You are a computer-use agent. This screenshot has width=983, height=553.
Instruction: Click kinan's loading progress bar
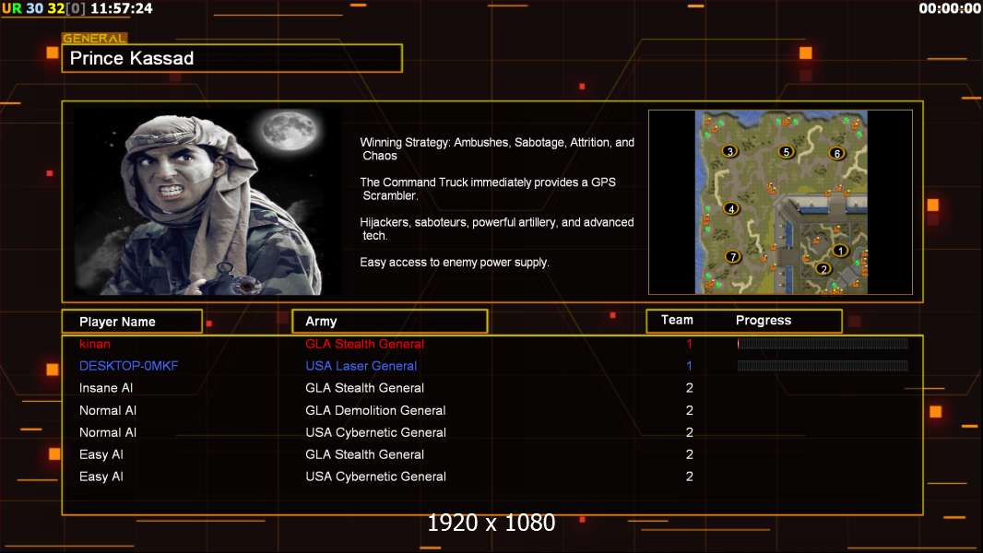tap(823, 343)
